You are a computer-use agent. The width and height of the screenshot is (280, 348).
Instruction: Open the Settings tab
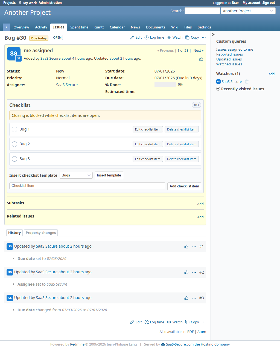point(205,27)
